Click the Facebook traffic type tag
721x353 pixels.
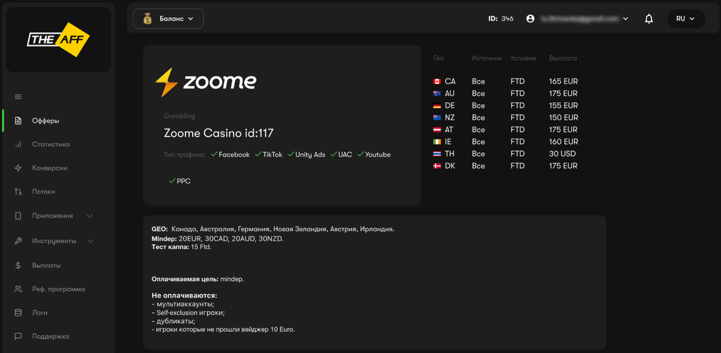230,155
